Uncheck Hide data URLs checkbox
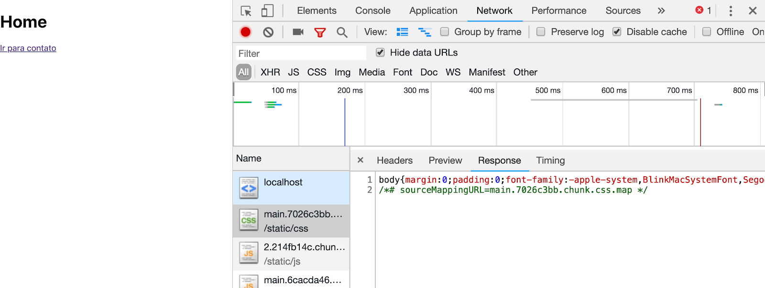 pyautogui.click(x=380, y=52)
